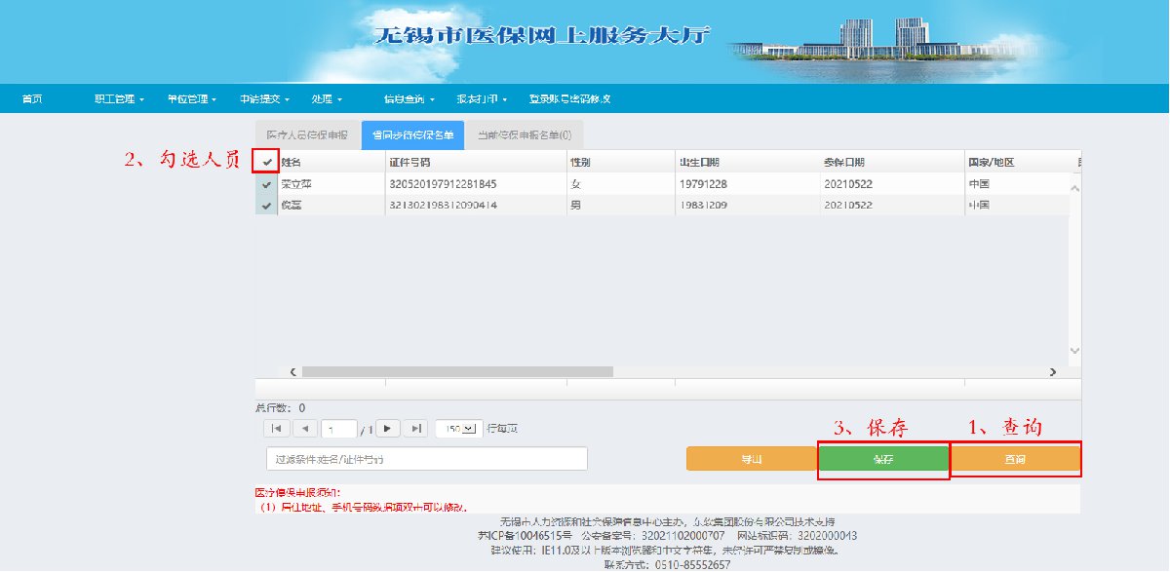Viewport: 1170px width, 572px height.
Task: Open the 当前停保申报名单(0) tab
Action: tap(524, 135)
